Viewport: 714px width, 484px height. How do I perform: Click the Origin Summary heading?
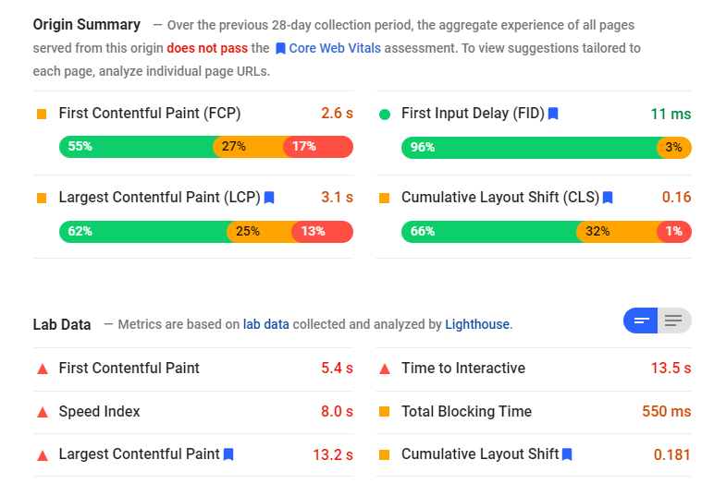87,25
